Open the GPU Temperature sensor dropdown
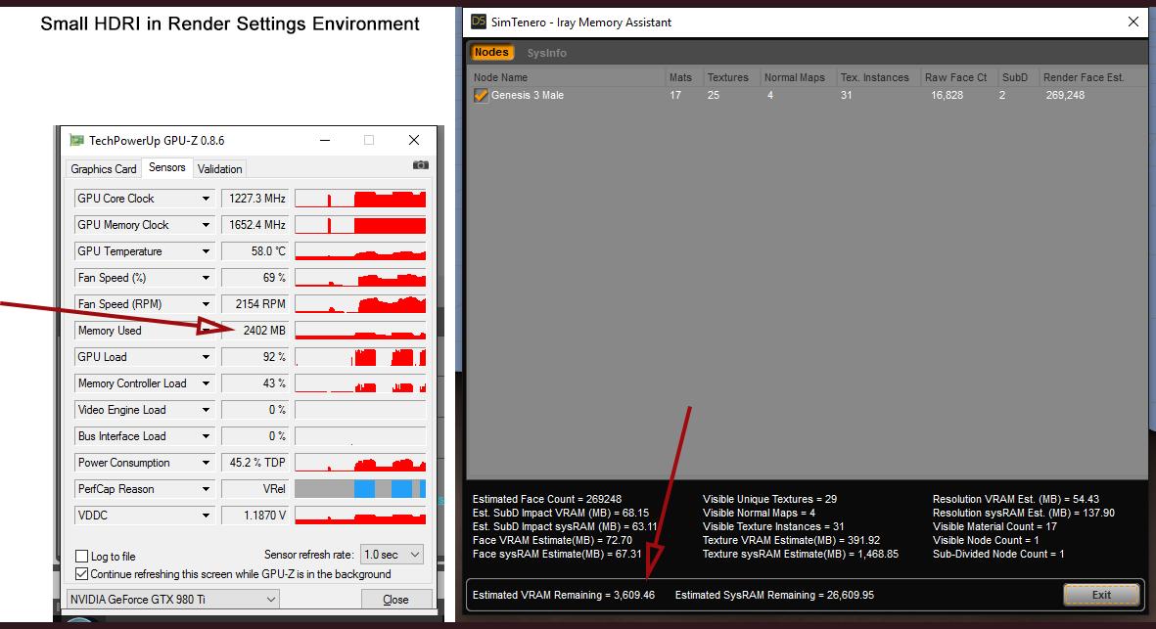Screen dimensions: 1156x629 tap(206, 251)
